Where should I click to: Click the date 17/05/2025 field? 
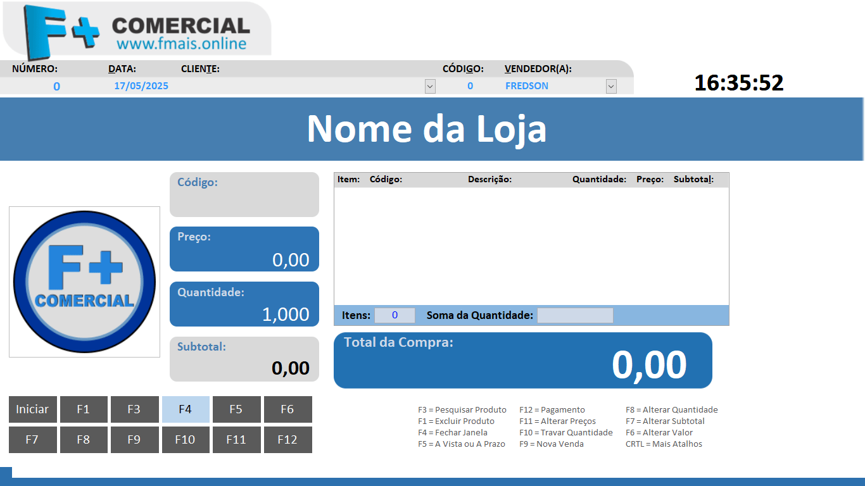[x=141, y=86]
